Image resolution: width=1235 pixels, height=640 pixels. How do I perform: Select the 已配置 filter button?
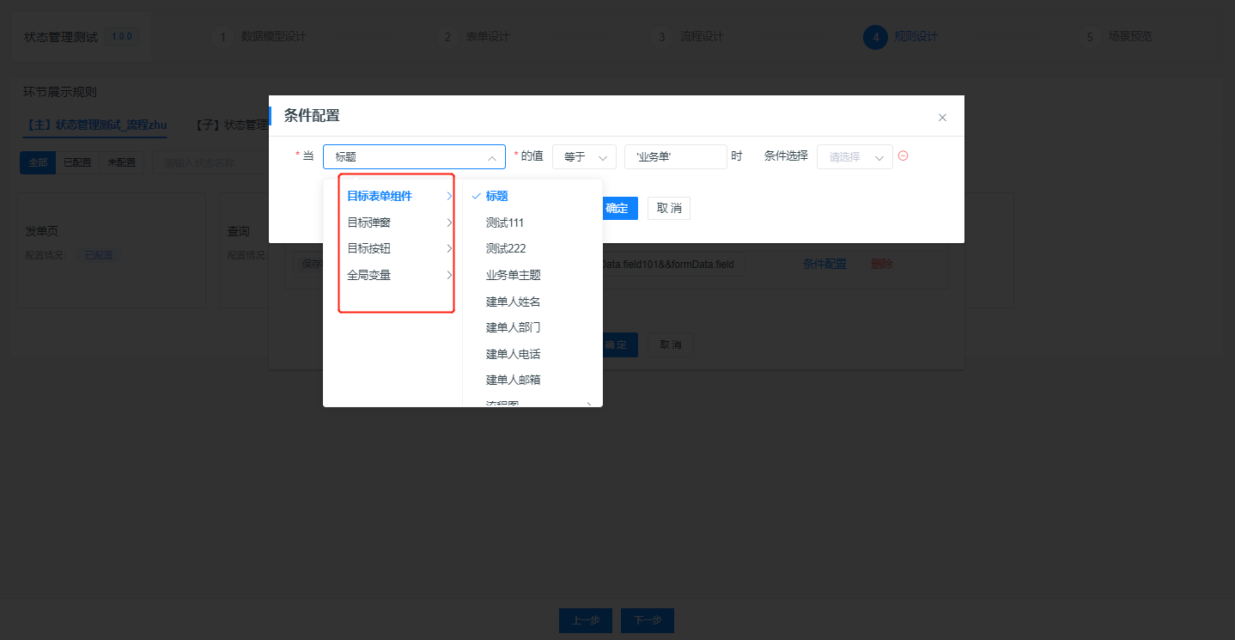coord(77,162)
